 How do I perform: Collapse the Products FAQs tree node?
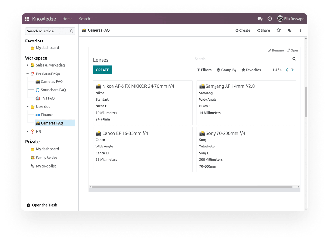point(27,74)
